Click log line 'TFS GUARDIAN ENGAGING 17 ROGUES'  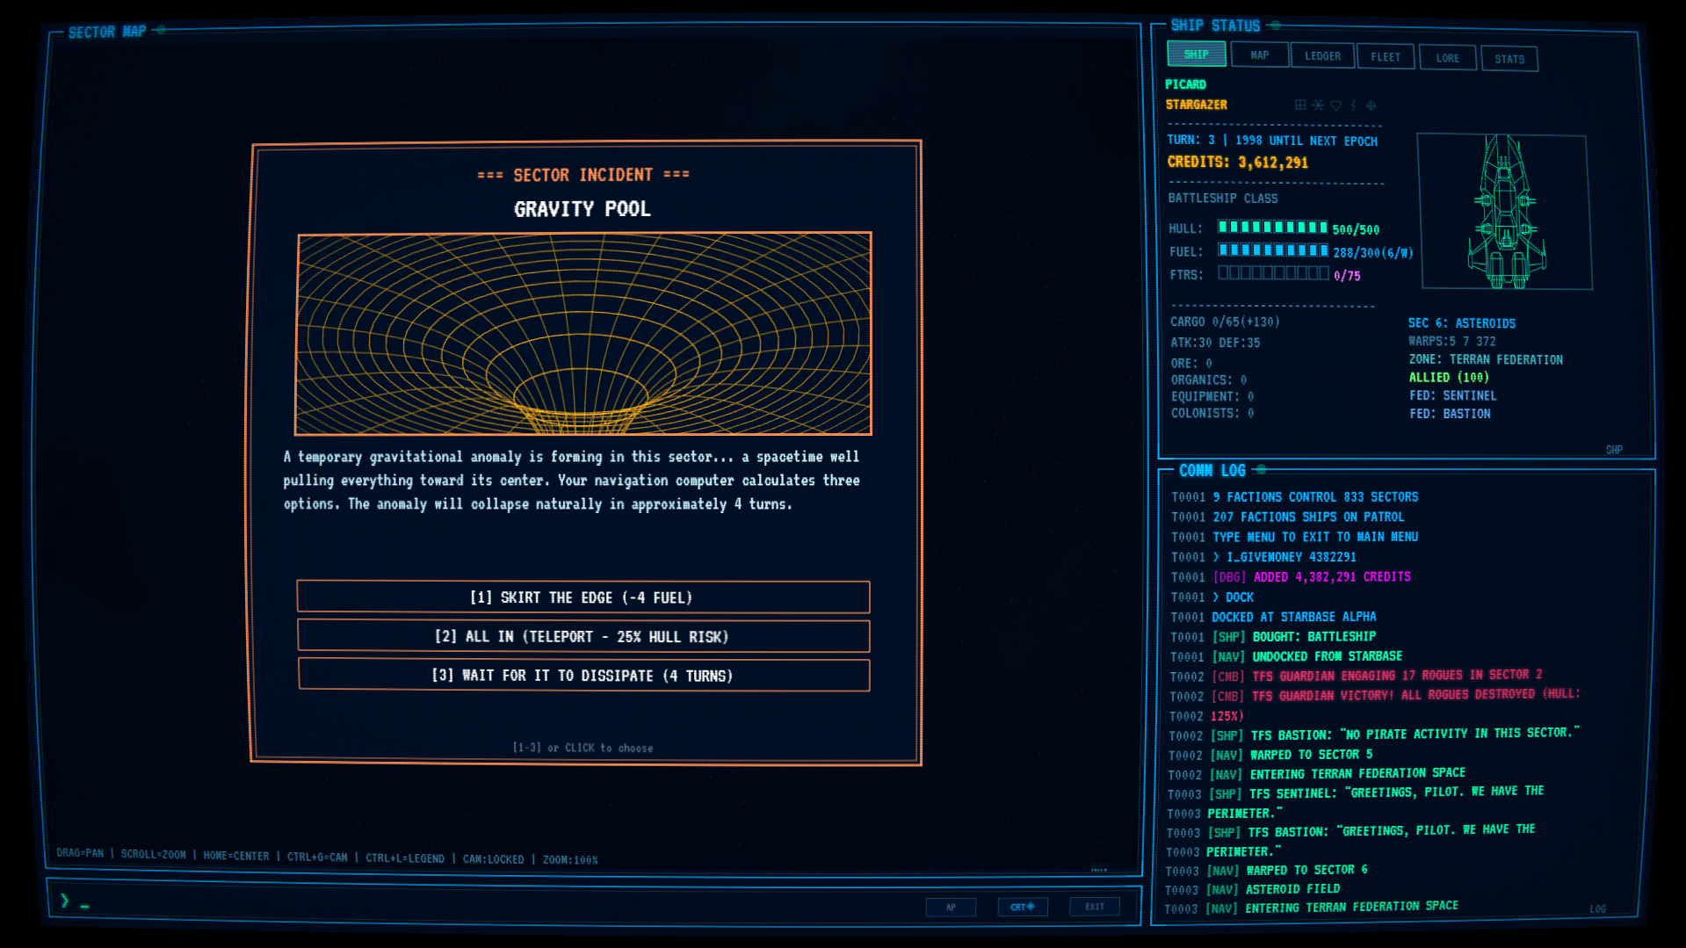point(1396,676)
